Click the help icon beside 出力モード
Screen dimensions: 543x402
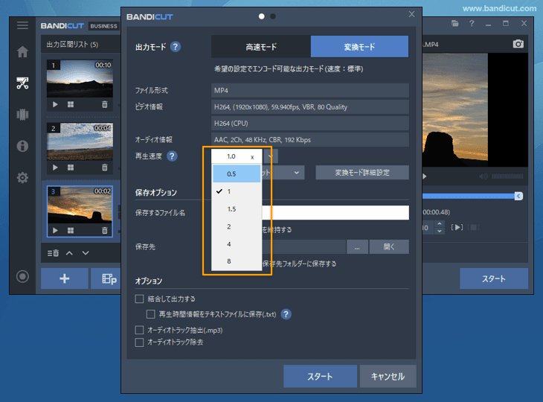pyautogui.click(x=176, y=47)
